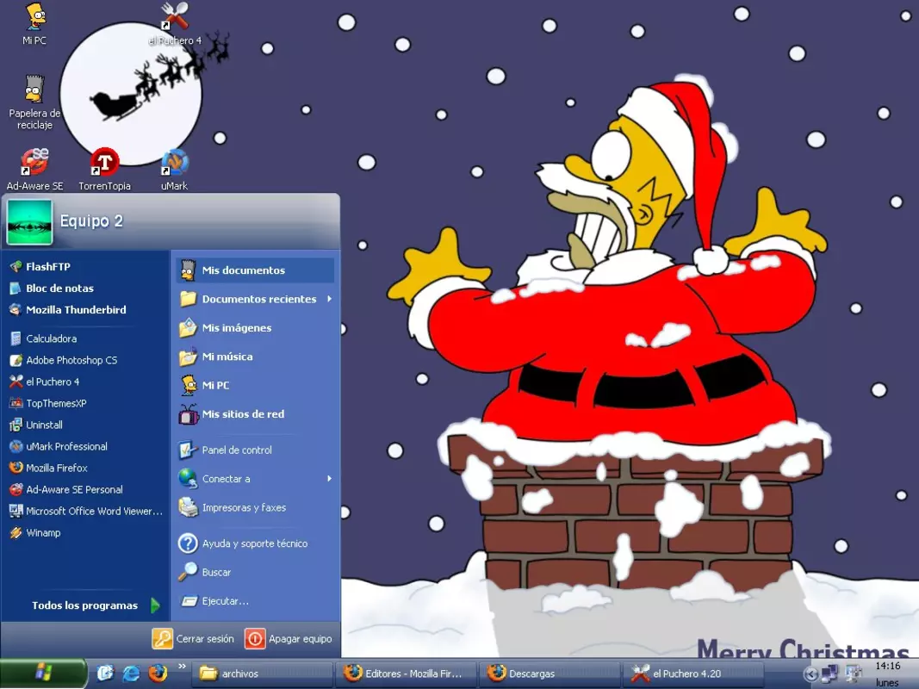Switch to the Descargas taskbar window

pyautogui.click(x=550, y=673)
